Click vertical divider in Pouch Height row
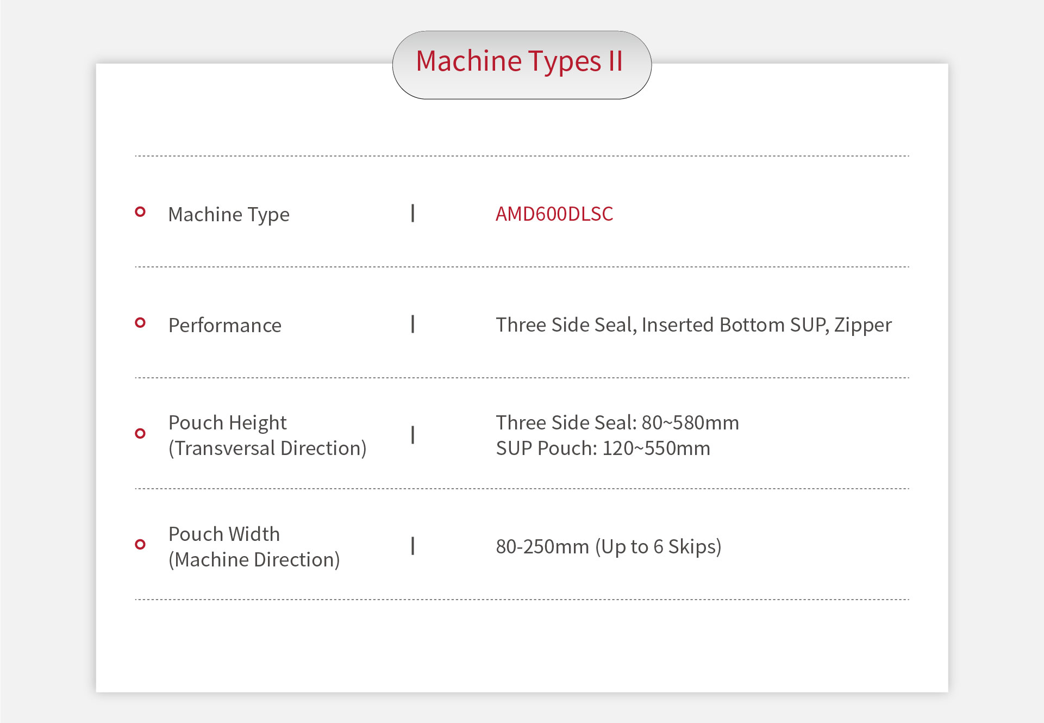 [413, 435]
